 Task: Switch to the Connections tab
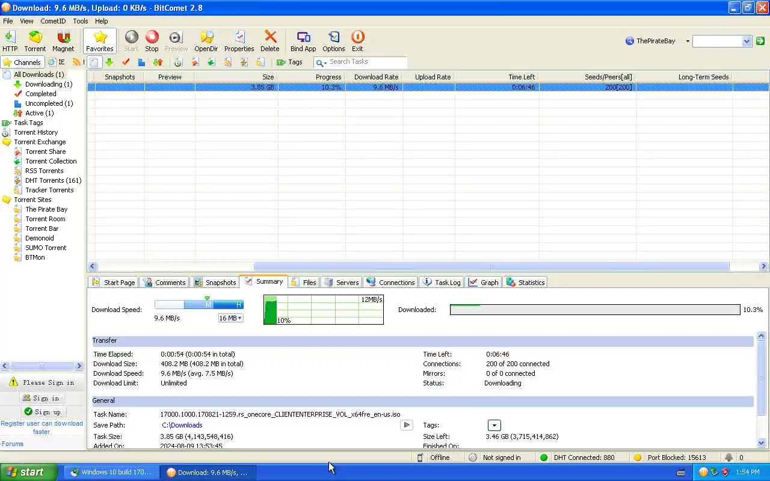point(391,282)
